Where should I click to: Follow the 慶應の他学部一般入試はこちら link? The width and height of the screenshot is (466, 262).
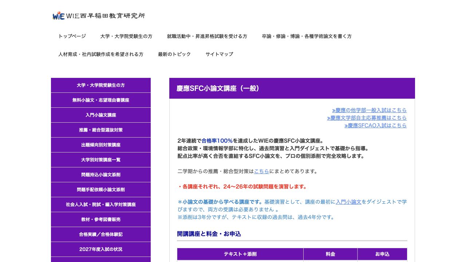369,110
